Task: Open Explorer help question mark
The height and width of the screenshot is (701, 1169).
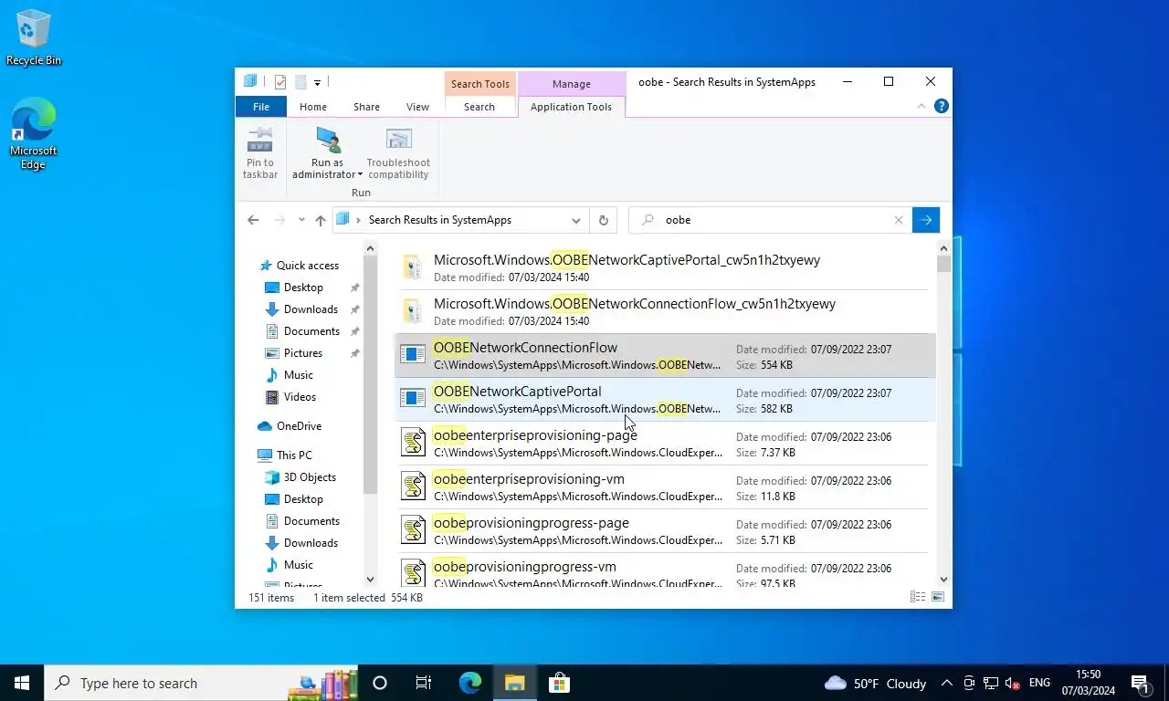Action: point(942,107)
